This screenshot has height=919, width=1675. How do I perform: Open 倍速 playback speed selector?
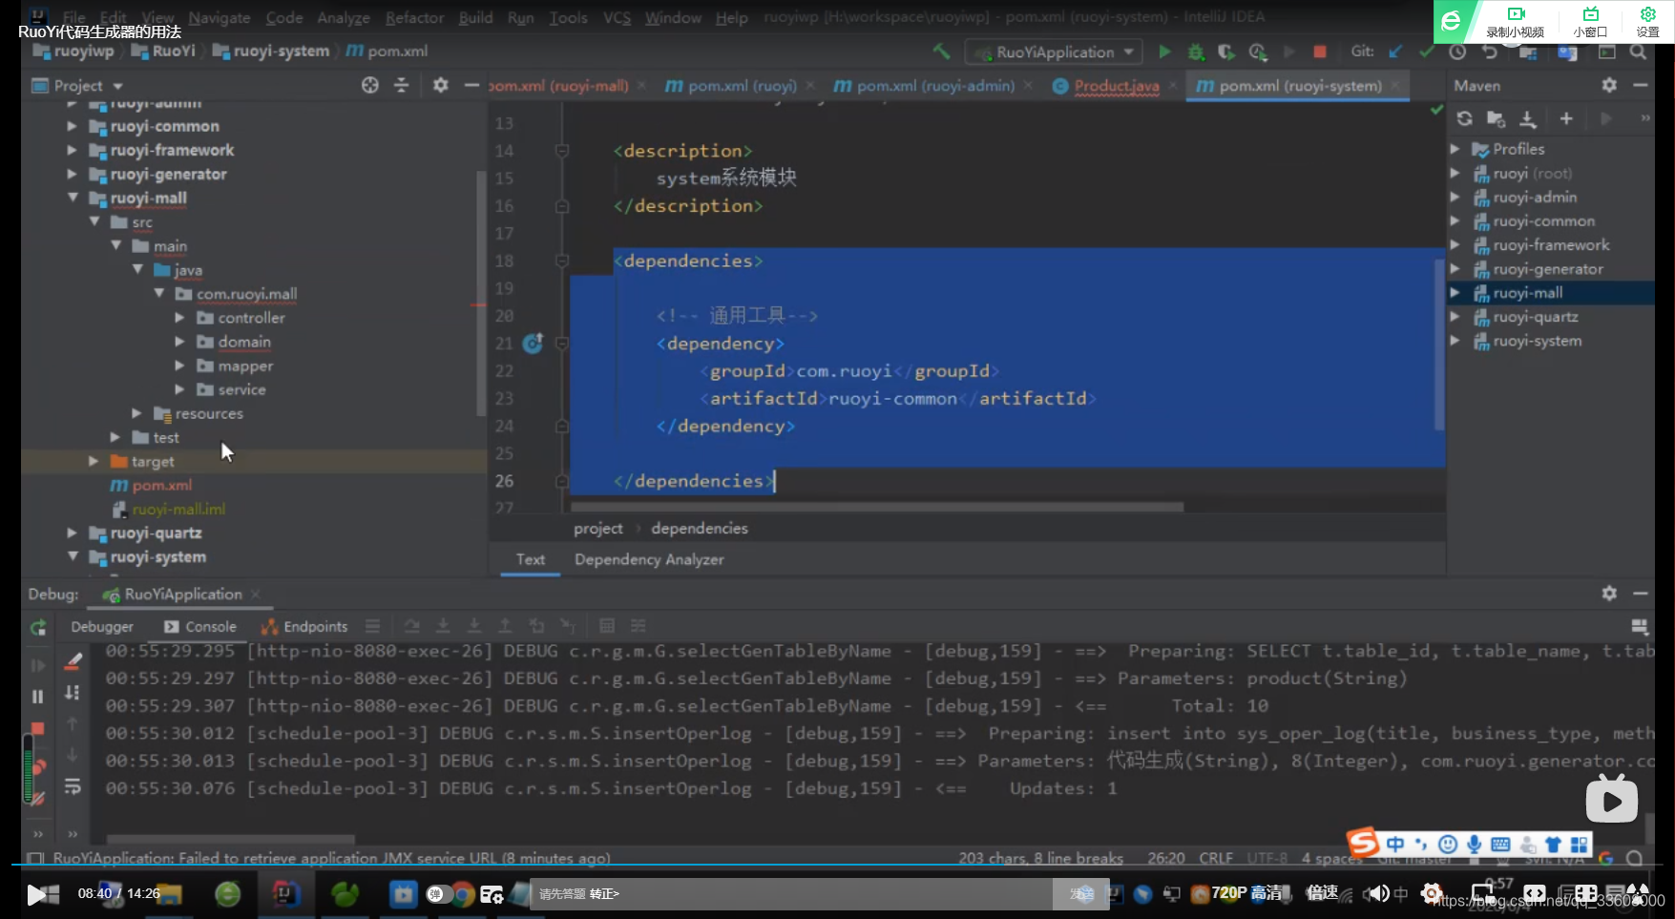(1322, 893)
